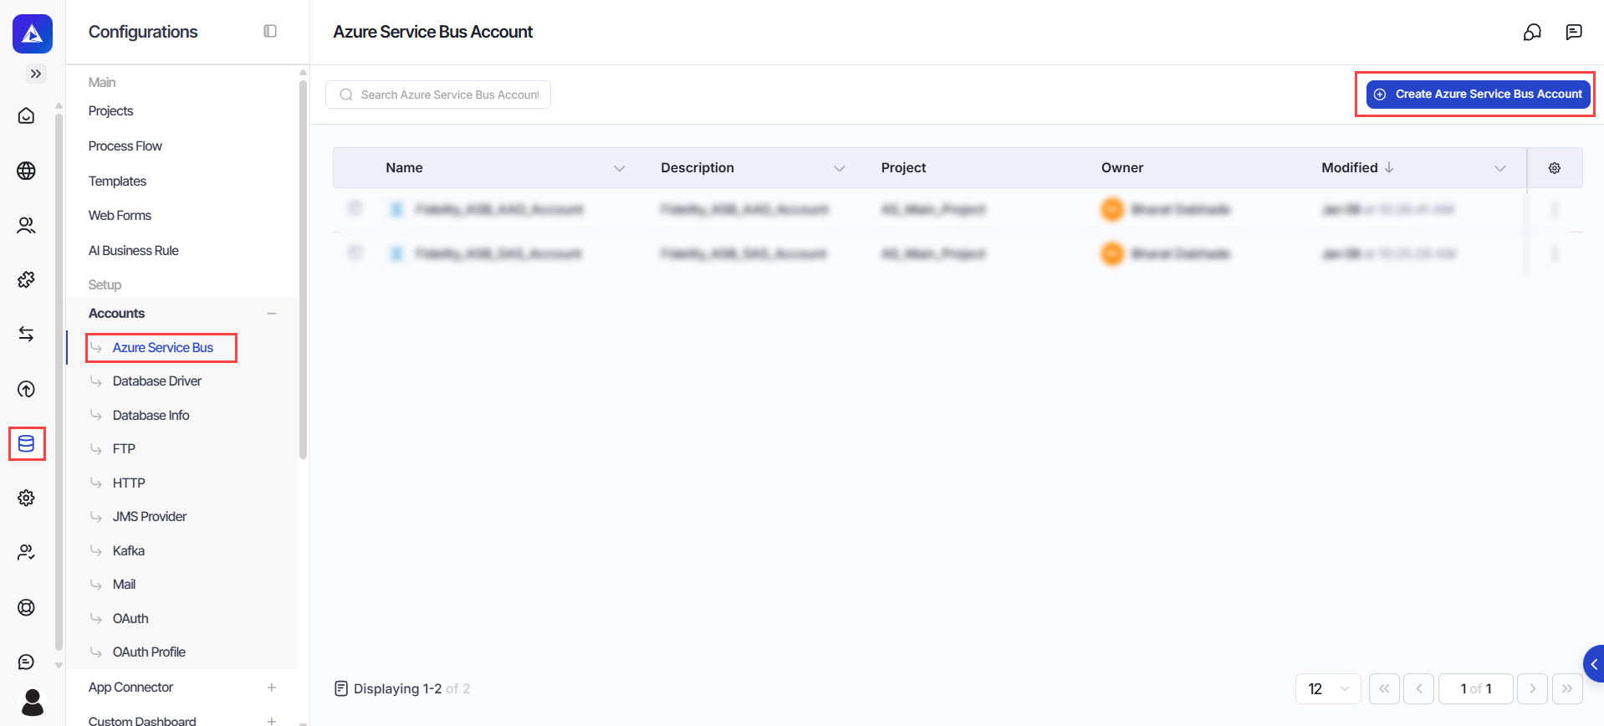Go to last page button

pos(1567,688)
